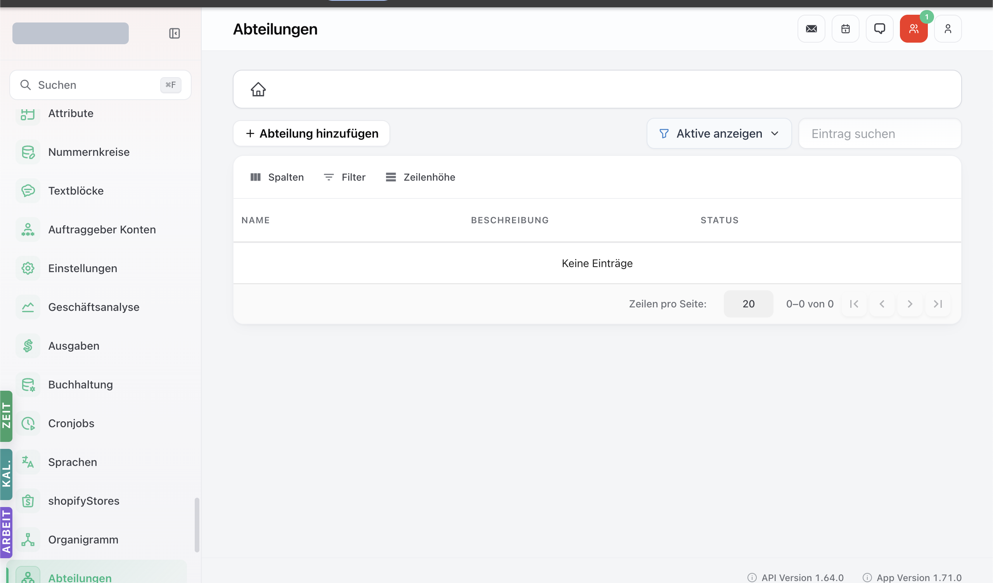
Task: Open the teal KAL. side tab
Action: pos(6,474)
